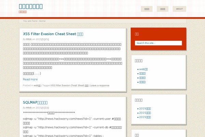Open the XSS Filter Evasion Cheat Sheet post title

pyautogui.click(x=53, y=34)
